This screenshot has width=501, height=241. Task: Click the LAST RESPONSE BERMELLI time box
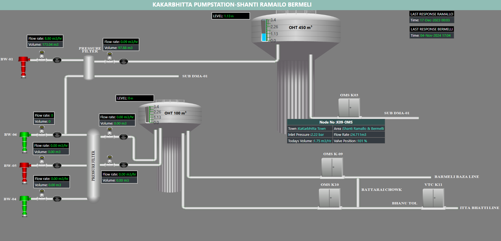(x=432, y=36)
